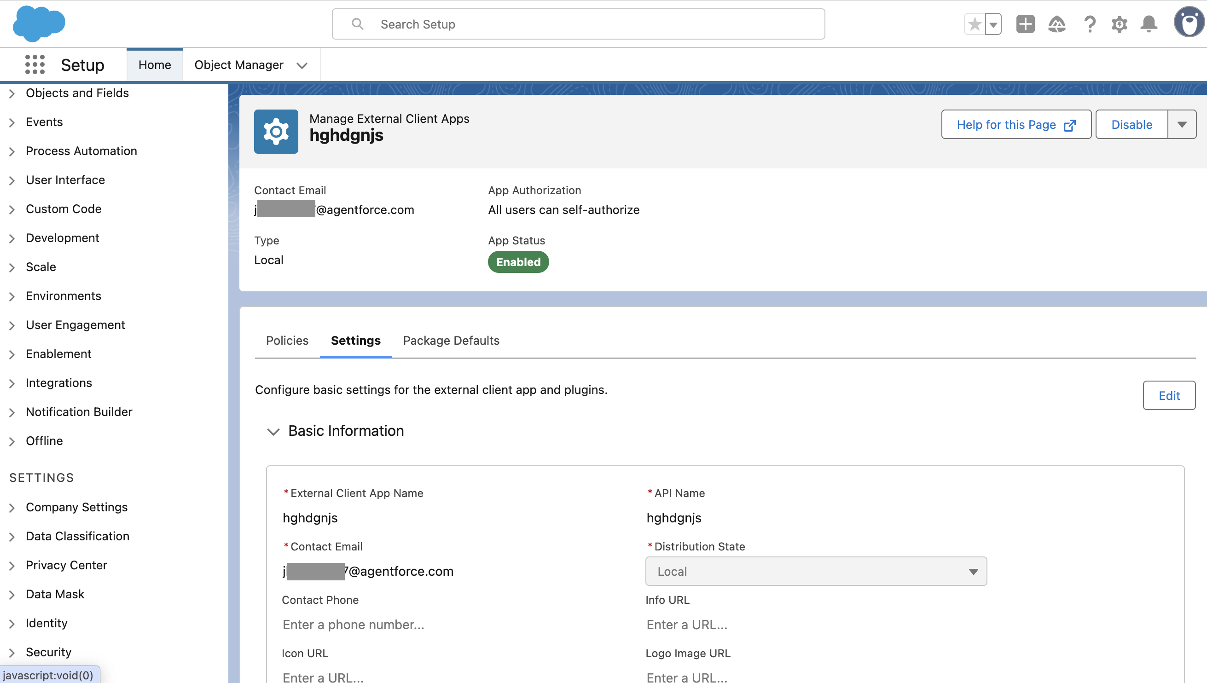Expand Objects and Fields in sidebar

[x=12, y=93]
